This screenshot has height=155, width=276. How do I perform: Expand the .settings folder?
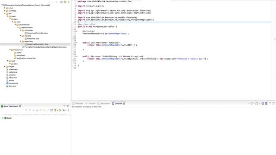click(5, 11)
